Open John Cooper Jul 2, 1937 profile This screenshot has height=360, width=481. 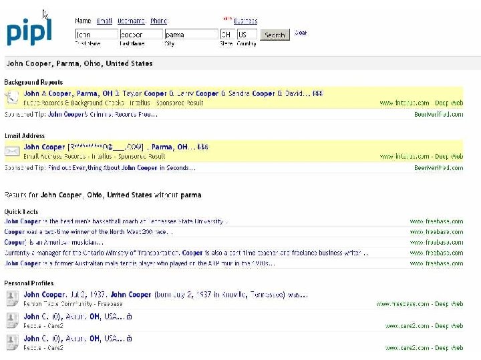(166, 295)
